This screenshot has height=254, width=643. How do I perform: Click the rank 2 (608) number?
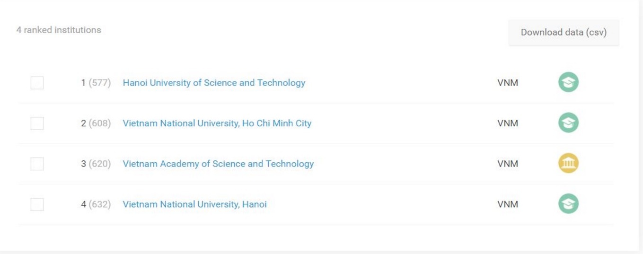96,123
